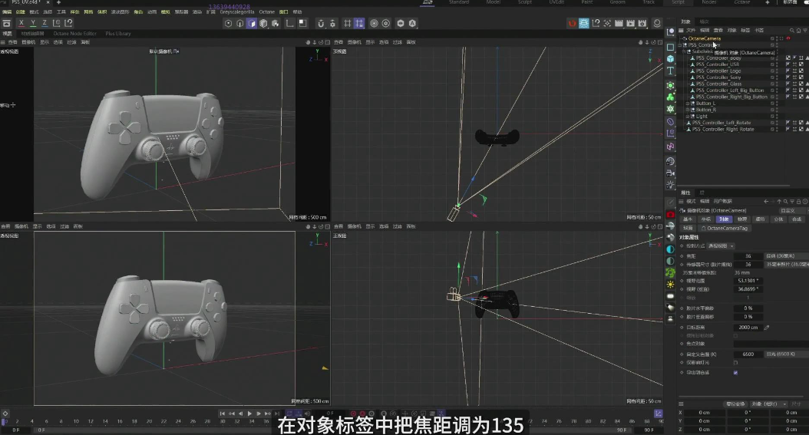Click the red Octane camera shelf icon
809x435 pixels.
(x=670, y=214)
